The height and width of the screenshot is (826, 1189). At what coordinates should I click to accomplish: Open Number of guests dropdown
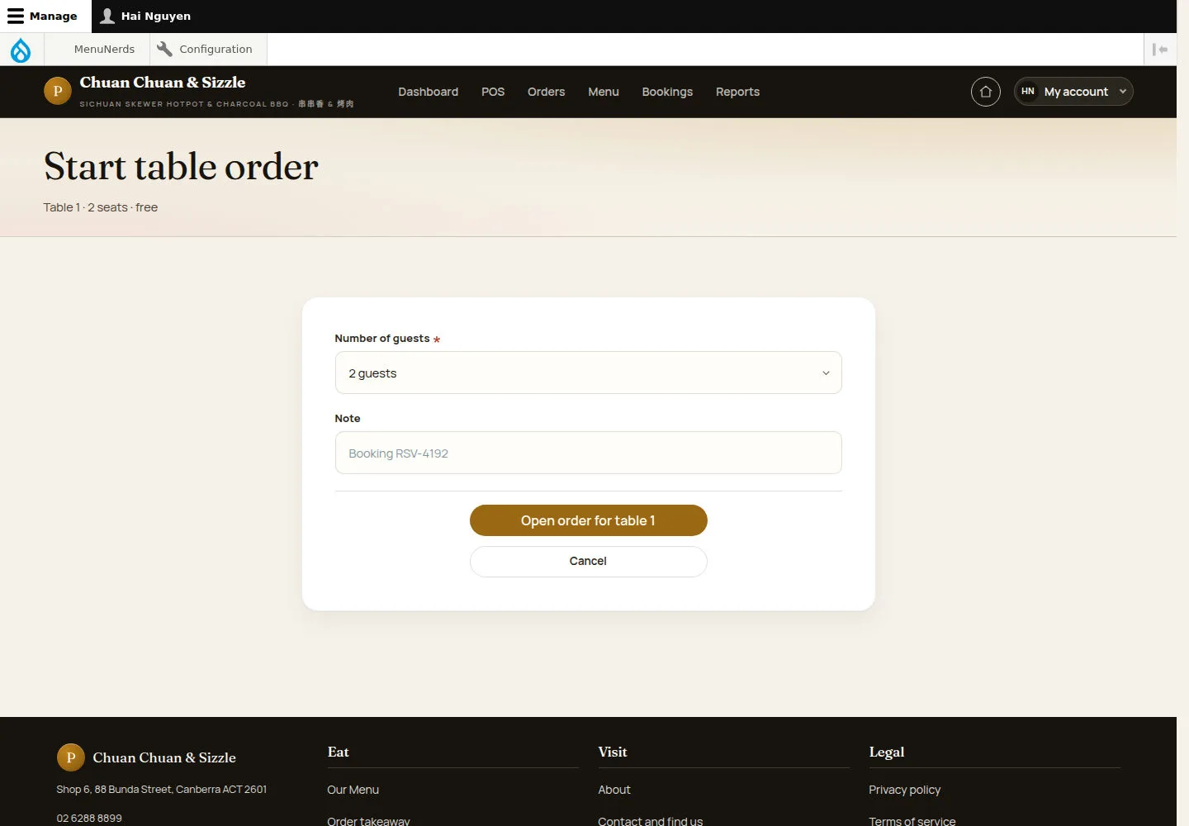click(x=588, y=373)
